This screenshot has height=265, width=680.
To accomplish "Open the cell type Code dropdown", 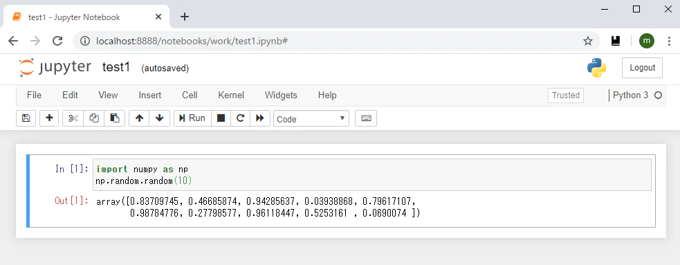I will tap(311, 119).
